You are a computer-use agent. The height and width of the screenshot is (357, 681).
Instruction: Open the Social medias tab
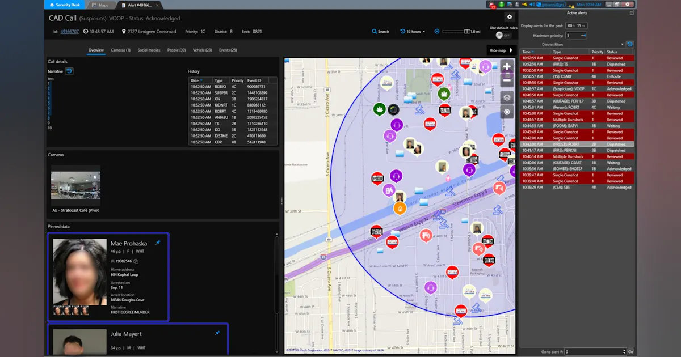pyautogui.click(x=149, y=50)
